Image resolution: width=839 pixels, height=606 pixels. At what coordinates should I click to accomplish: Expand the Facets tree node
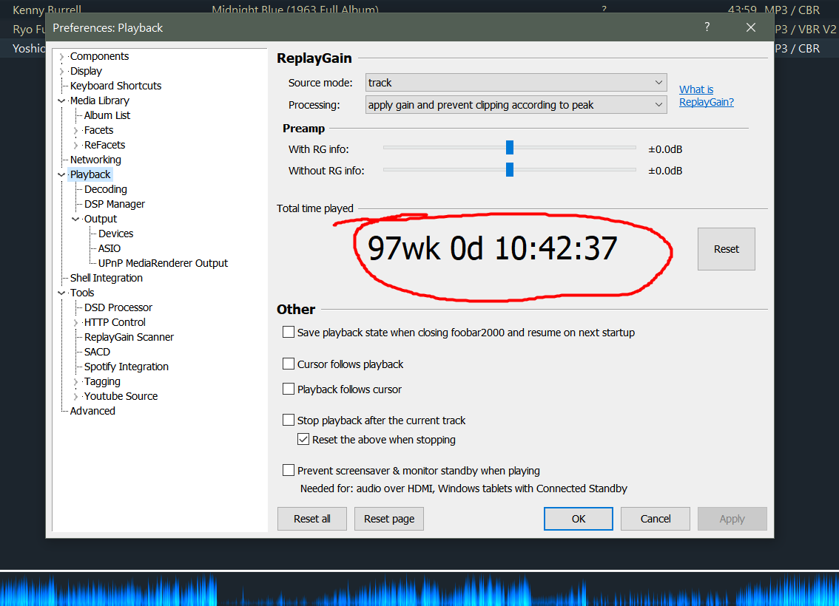click(x=75, y=130)
